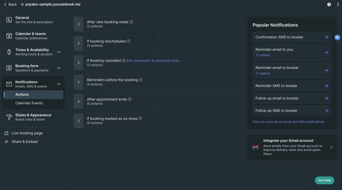Add Confirmation SMS to booker notification
Viewport: 342px width, 190px height.
[x=327, y=37]
